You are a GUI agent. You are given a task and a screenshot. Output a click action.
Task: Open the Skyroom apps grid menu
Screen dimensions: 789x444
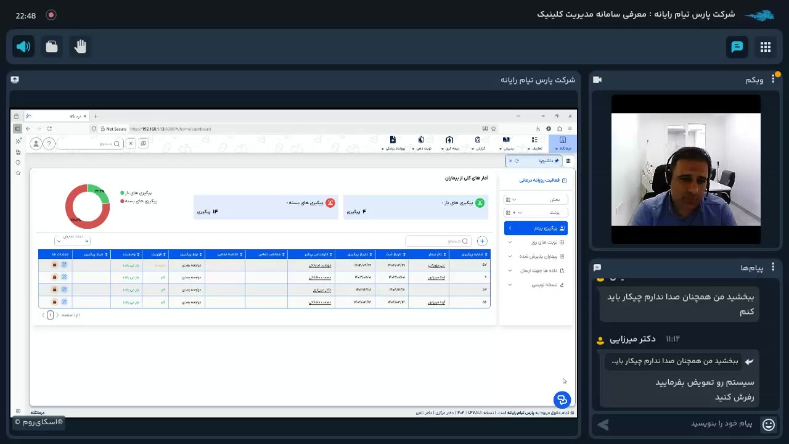coord(766,47)
